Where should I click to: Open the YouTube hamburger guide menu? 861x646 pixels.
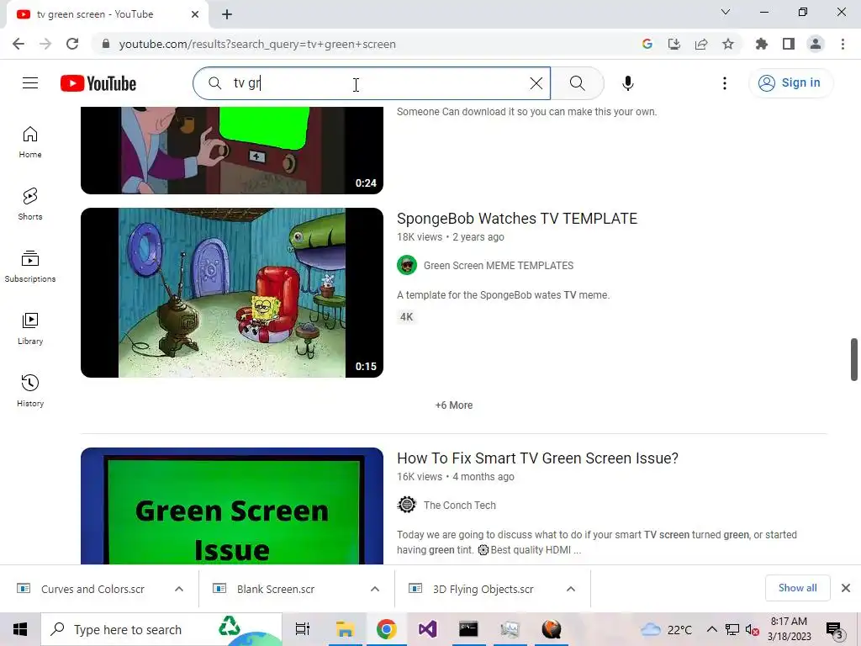(x=30, y=83)
